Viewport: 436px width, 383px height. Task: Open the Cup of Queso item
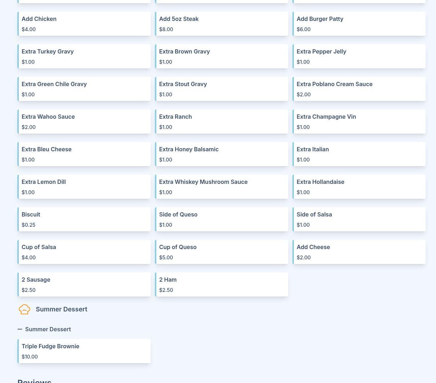222,252
